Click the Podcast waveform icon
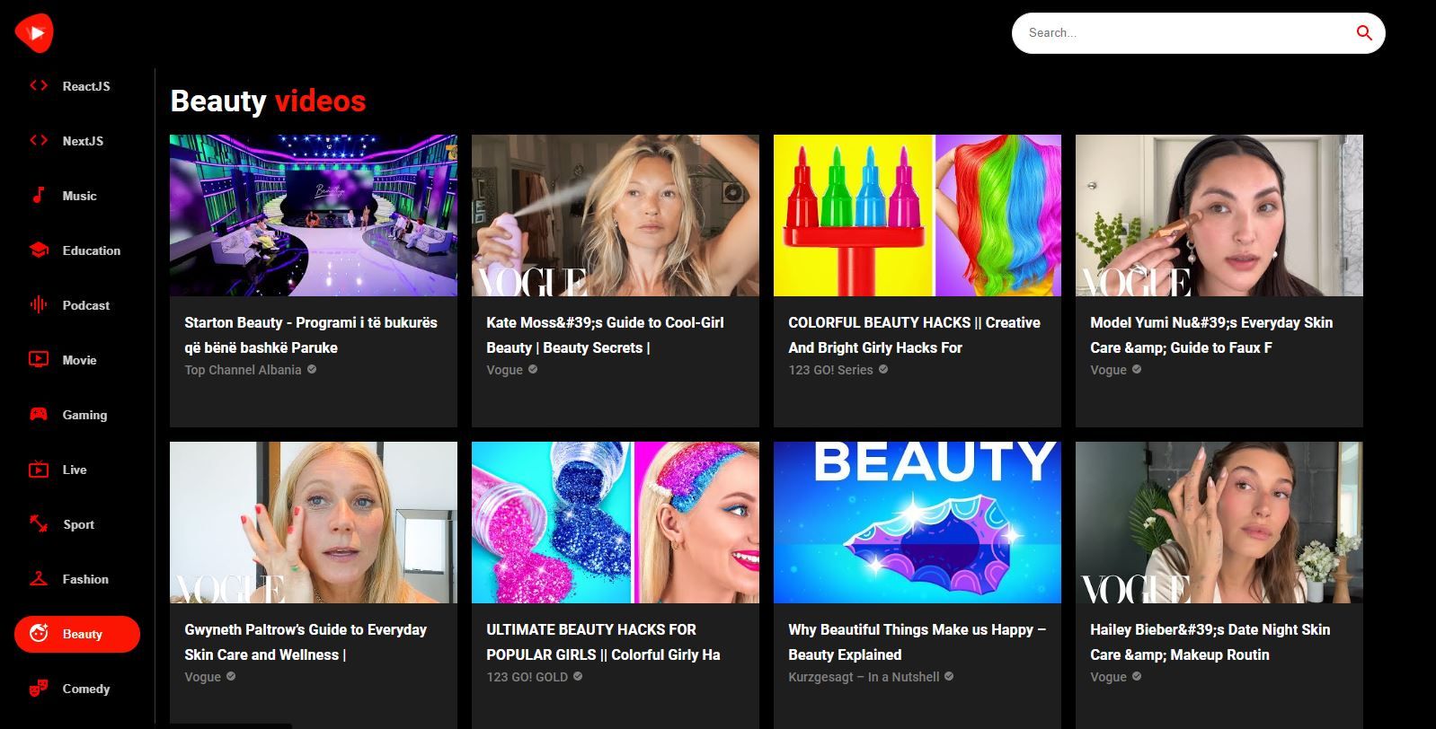1436x729 pixels. point(39,305)
